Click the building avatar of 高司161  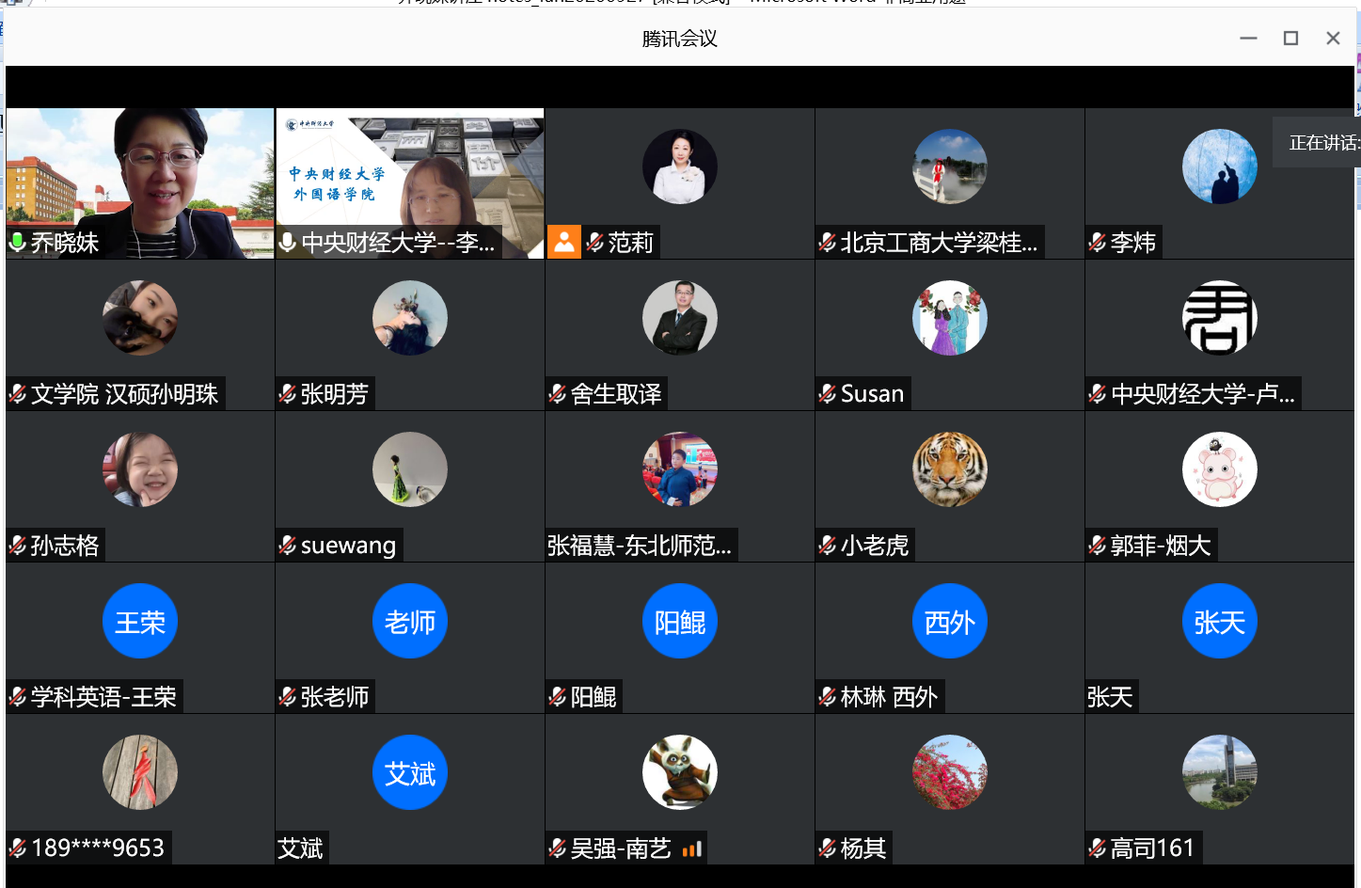1220,772
